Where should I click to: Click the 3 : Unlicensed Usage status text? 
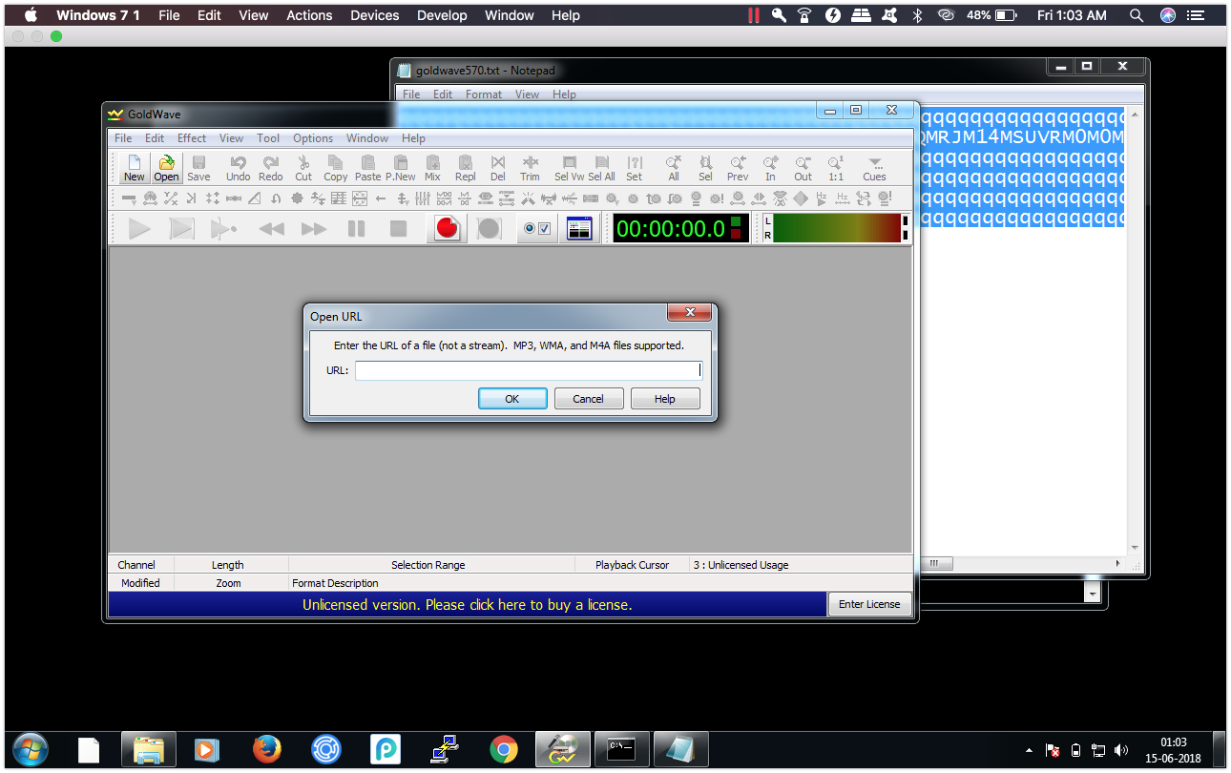coord(741,565)
